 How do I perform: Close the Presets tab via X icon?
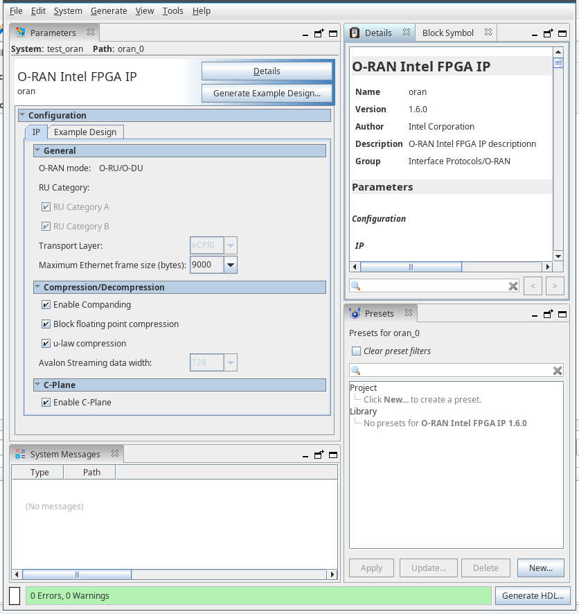coord(409,313)
